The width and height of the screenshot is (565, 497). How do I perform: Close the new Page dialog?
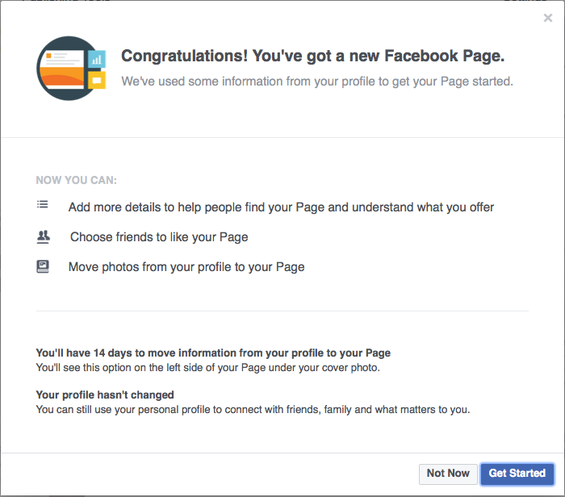tap(548, 18)
